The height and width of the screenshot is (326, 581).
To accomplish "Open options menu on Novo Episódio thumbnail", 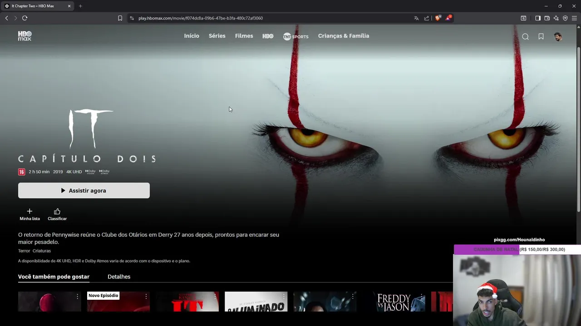I will click(146, 297).
